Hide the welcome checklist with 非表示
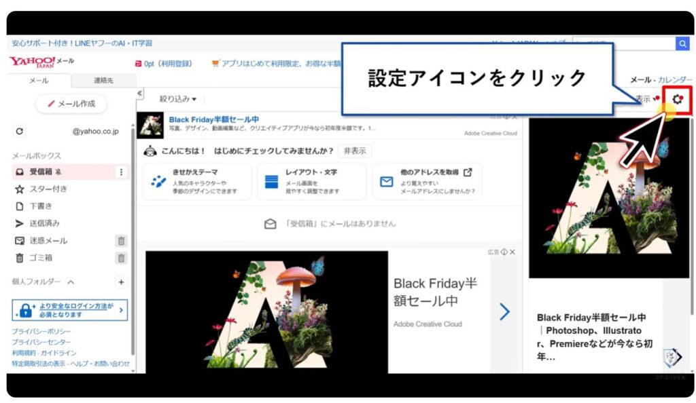Image resolution: width=696 pixels, height=403 pixels. click(x=353, y=151)
